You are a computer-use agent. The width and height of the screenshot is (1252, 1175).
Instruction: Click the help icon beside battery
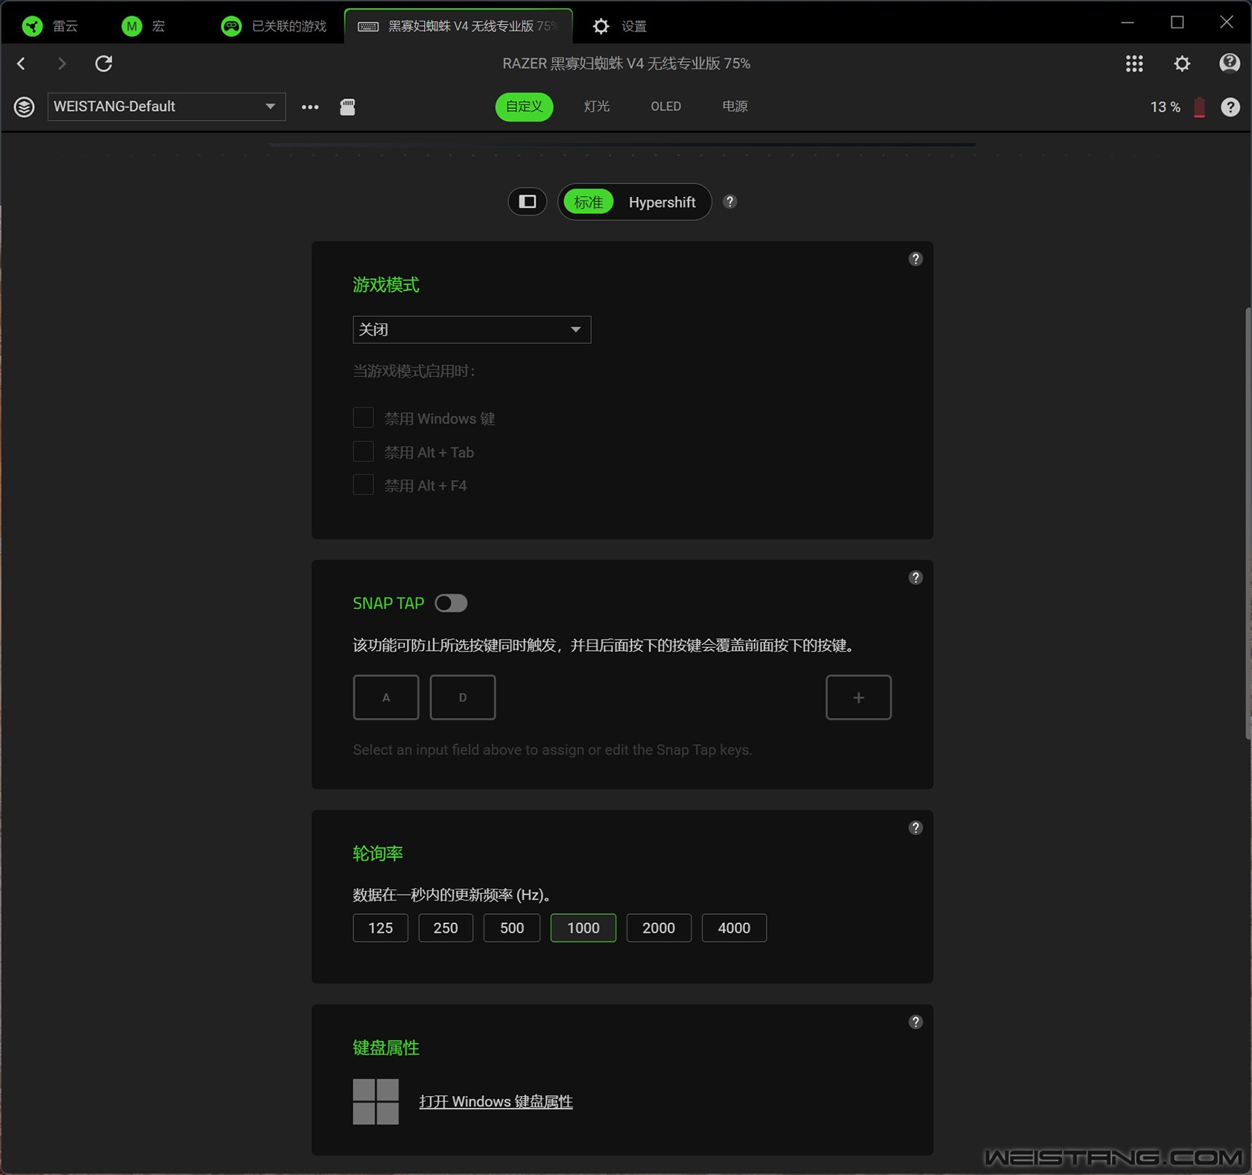coord(1230,107)
